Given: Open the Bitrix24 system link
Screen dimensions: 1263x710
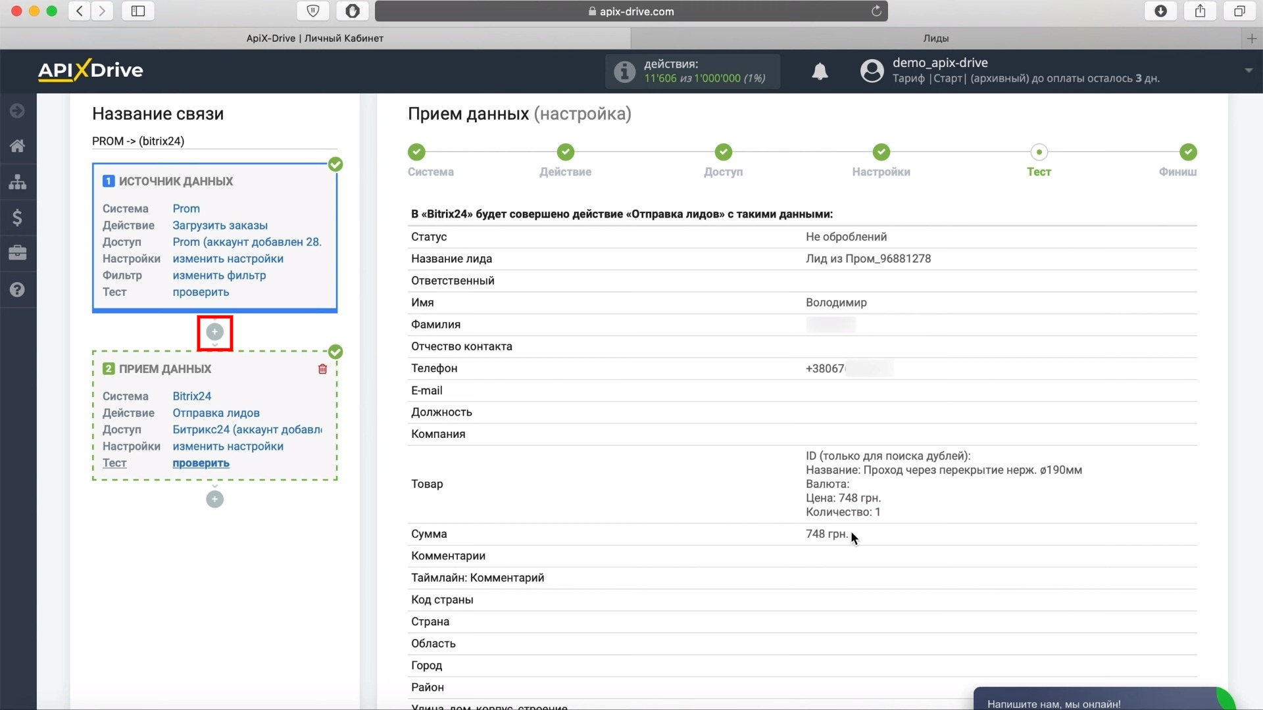Looking at the screenshot, I should point(192,396).
